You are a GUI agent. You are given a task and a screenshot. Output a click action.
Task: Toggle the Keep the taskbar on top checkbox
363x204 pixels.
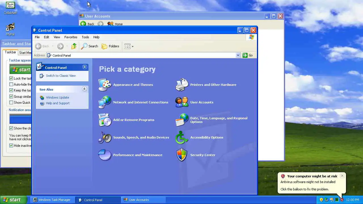(x=11, y=90)
